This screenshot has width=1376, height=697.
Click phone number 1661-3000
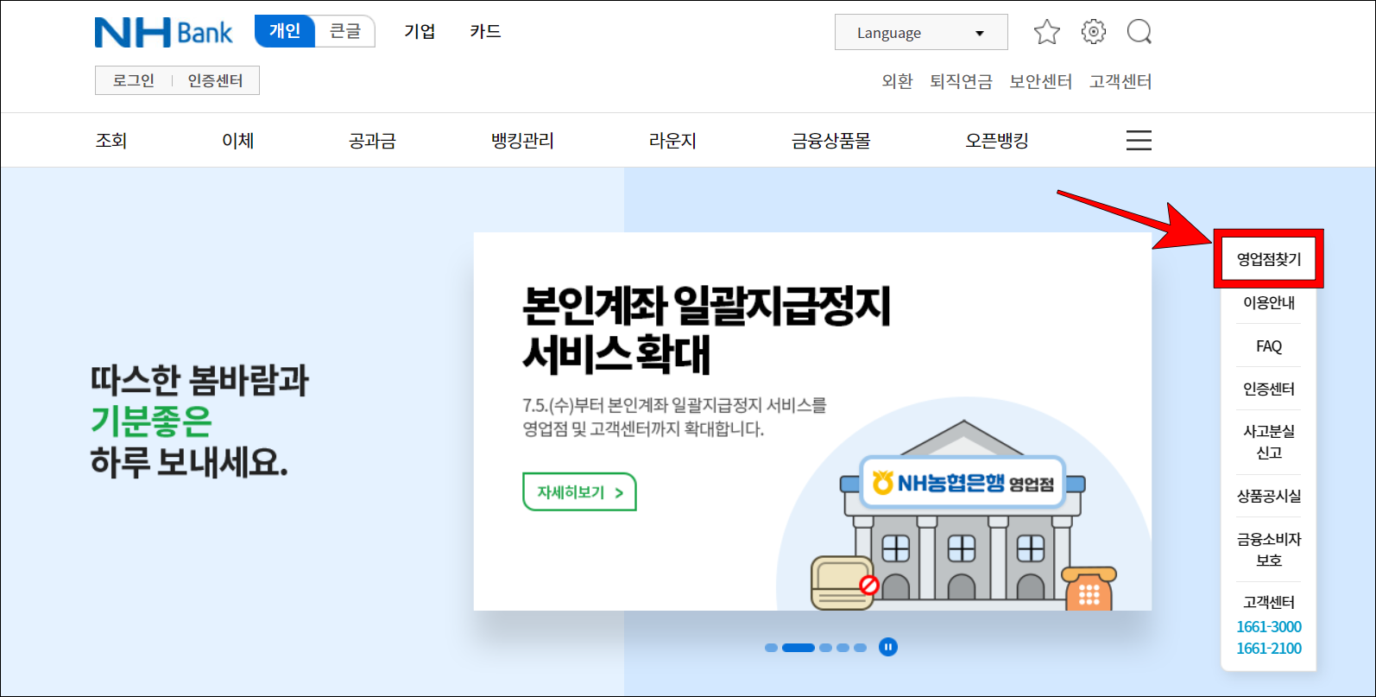(1268, 626)
